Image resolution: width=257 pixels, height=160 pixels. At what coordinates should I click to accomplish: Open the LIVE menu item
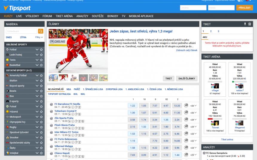click(19, 16)
